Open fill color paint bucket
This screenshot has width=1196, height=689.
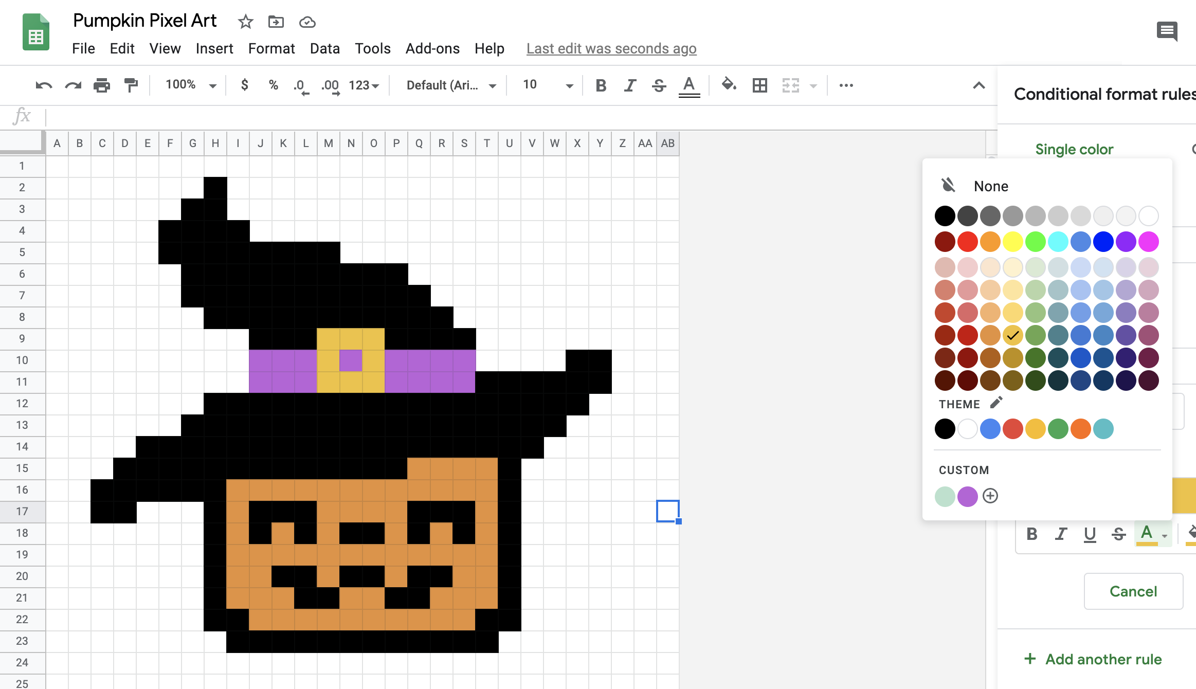pyautogui.click(x=729, y=85)
